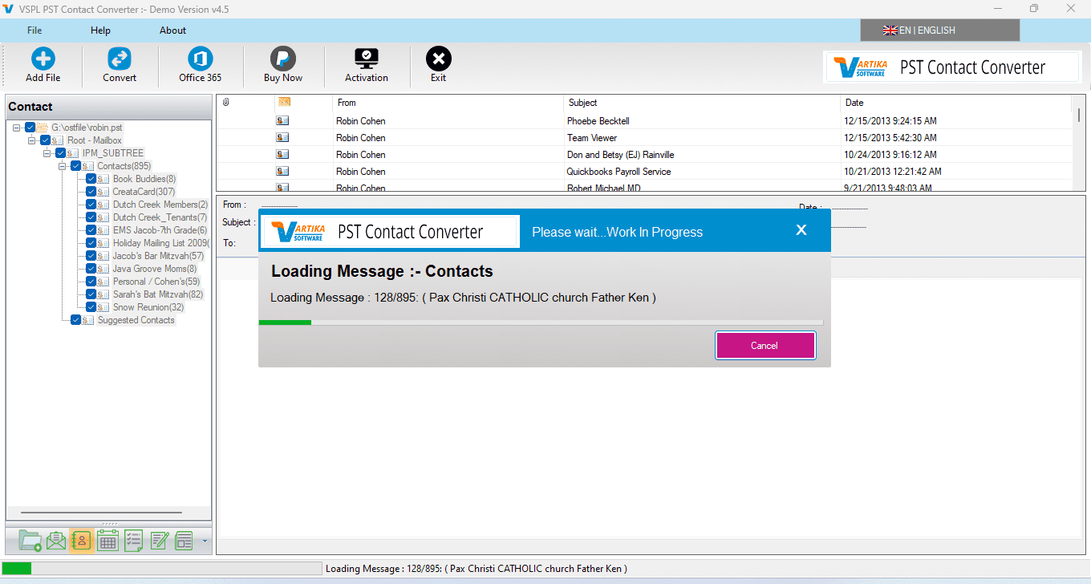Click the contact card icon in Team Viewer row
This screenshot has height=584, width=1091.
(x=282, y=137)
